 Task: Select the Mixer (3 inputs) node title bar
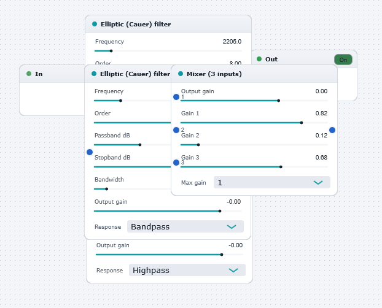coord(254,74)
